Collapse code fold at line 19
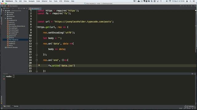 click(37, 60)
